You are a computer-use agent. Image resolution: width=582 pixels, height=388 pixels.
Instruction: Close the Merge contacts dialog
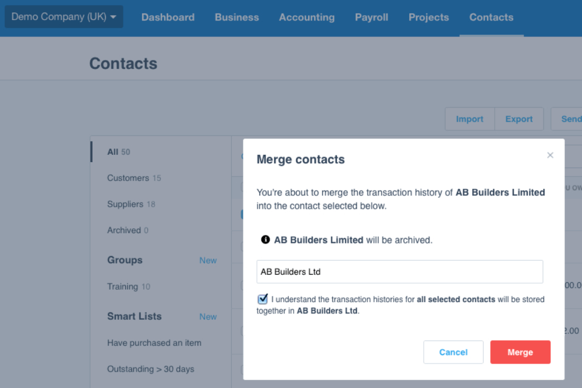[x=550, y=155]
